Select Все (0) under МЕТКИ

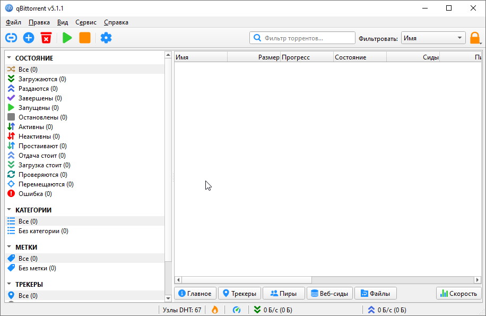click(x=84, y=258)
